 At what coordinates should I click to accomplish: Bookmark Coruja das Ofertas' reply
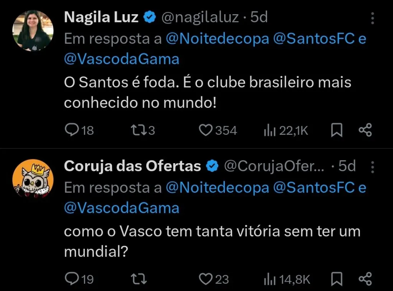click(x=337, y=279)
